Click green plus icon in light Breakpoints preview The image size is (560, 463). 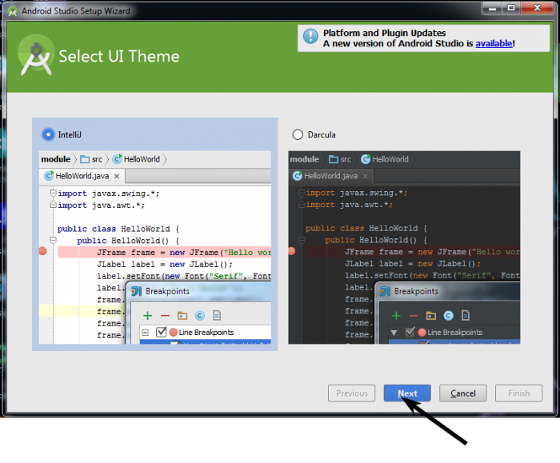[147, 316]
